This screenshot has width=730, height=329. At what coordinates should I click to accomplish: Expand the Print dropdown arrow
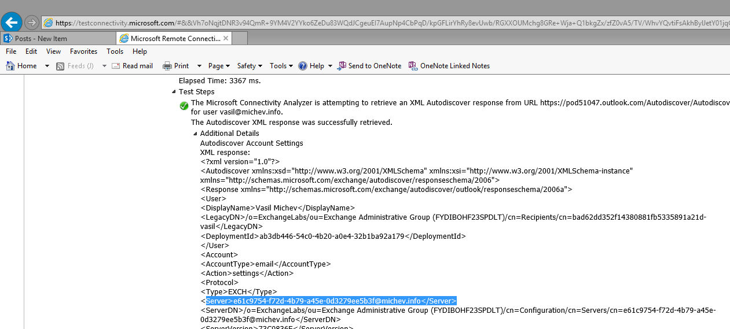point(199,66)
